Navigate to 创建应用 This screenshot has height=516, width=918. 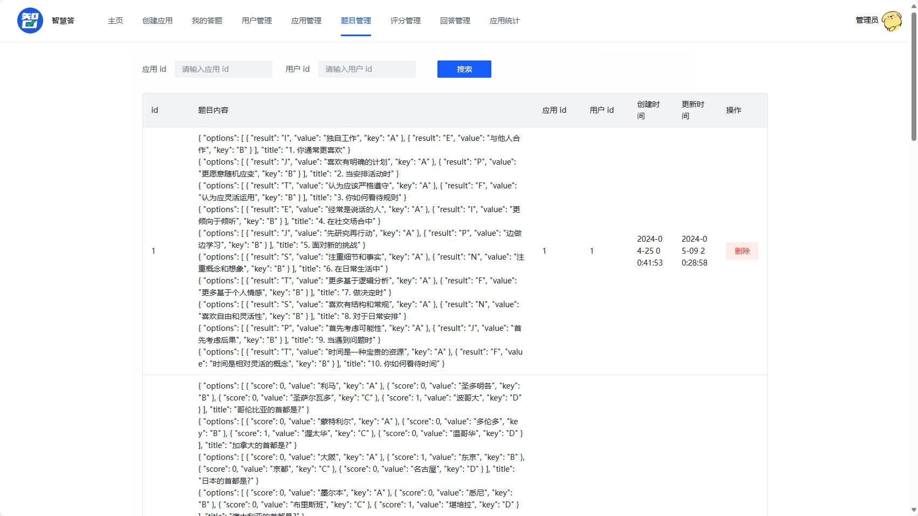click(157, 21)
